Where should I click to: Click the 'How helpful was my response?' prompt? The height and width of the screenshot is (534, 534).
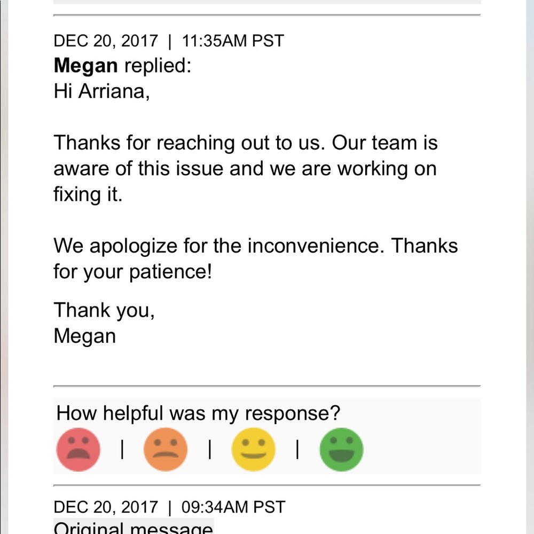pos(198,413)
